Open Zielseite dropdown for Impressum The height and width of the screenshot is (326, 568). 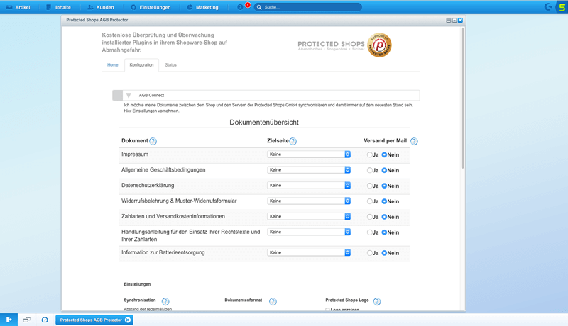point(309,154)
